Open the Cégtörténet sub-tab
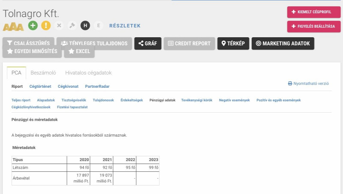The height and width of the screenshot is (194, 343). (40, 87)
